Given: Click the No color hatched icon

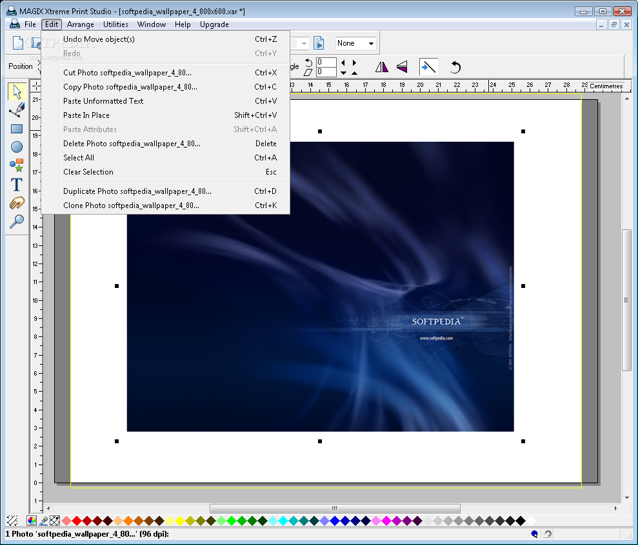Looking at the screenshot, I should click(x=13, y=521).
